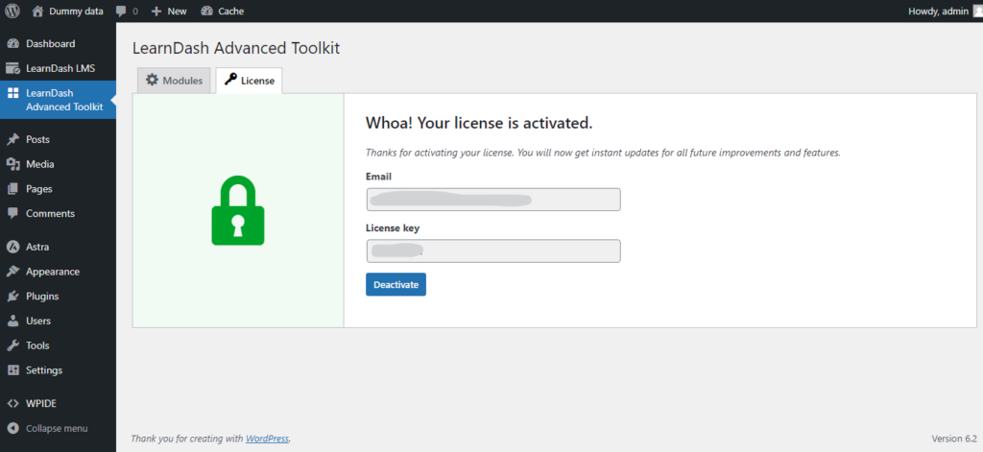The image size is (983, 452).
Task: Click the plus icon next to New
Action: coord(156,12)
